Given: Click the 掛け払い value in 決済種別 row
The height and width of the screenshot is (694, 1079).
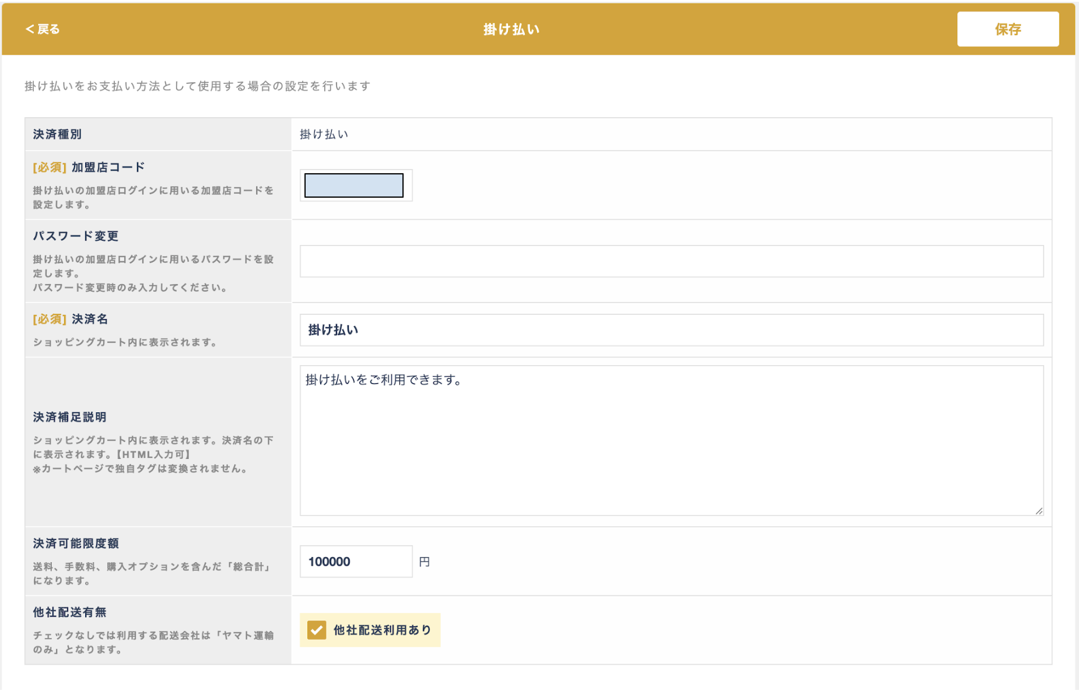Looking at the screenshot, I should pyautogui.click(x=324, y=134).
